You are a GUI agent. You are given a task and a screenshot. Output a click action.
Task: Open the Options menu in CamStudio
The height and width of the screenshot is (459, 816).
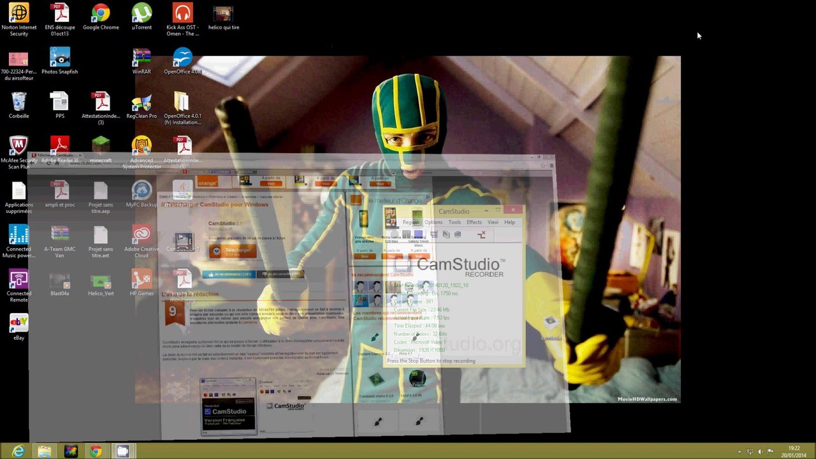tap(433, 222)
